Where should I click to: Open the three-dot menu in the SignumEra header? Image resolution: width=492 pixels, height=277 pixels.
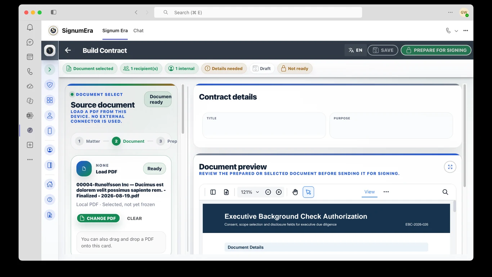click(x=466, y=31)
